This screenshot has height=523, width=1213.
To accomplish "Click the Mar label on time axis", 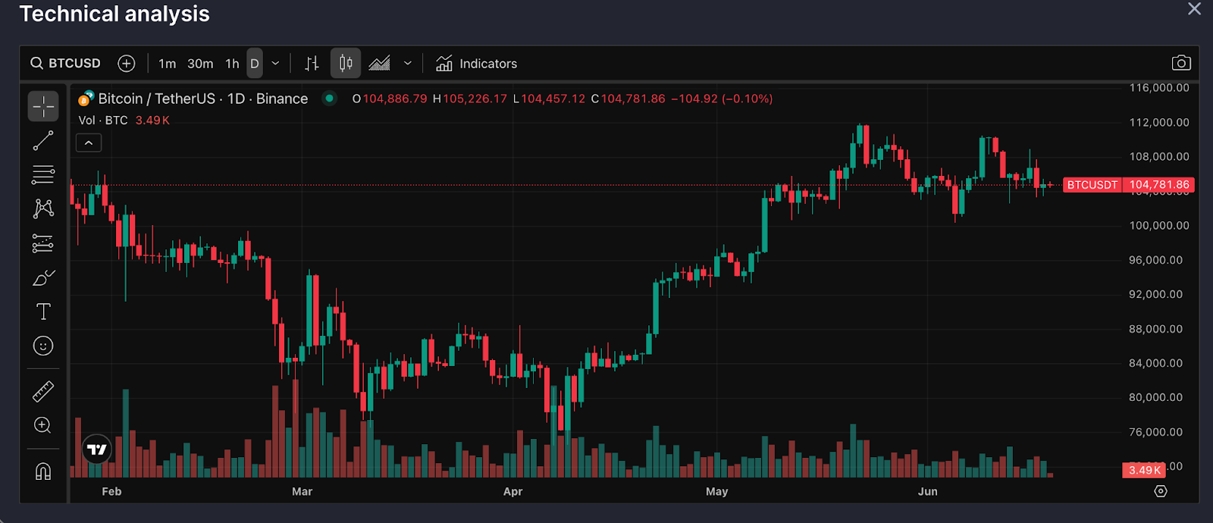I will click(302, 491).
